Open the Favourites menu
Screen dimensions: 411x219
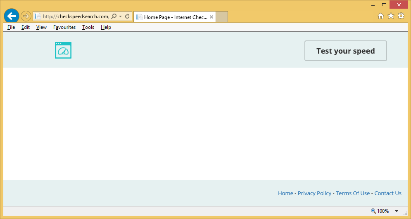point(64,27)
